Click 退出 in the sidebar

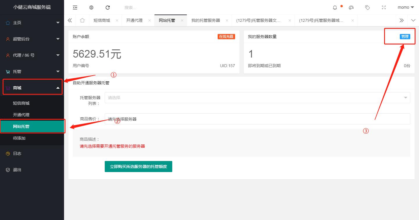(32, 170)
